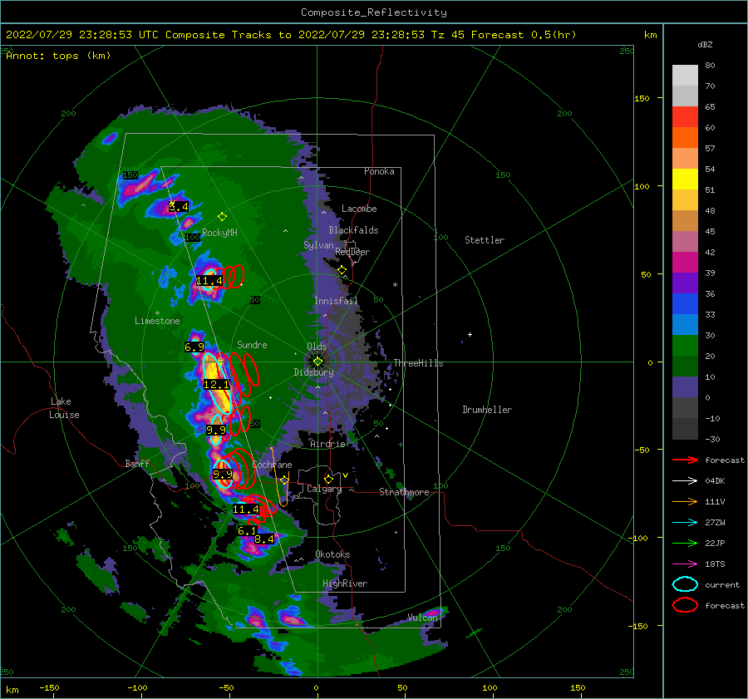The width and height of the screenshot is (748, 699).
Task: Click the magenta 18TS arrow in legend
Action: click(685, 564)
